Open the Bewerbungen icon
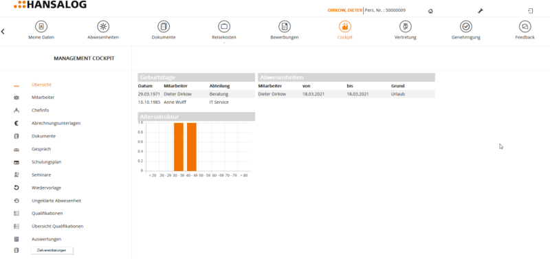 [x=285, y=26]
